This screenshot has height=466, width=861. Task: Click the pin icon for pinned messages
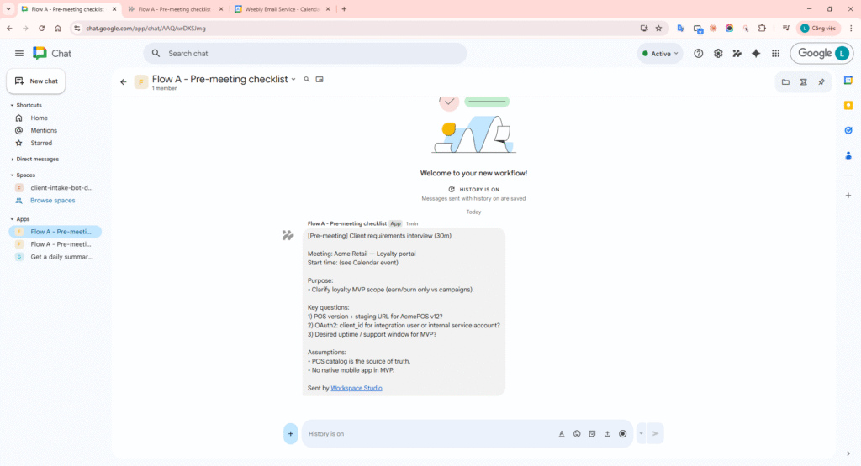click(821, 81)
